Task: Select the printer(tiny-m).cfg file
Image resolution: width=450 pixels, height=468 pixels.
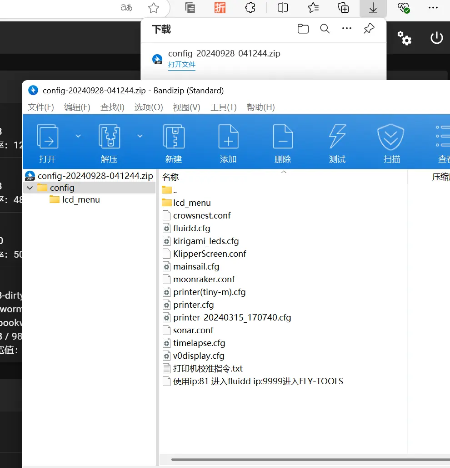Action: pyautogui.click(x=204, y=292)
